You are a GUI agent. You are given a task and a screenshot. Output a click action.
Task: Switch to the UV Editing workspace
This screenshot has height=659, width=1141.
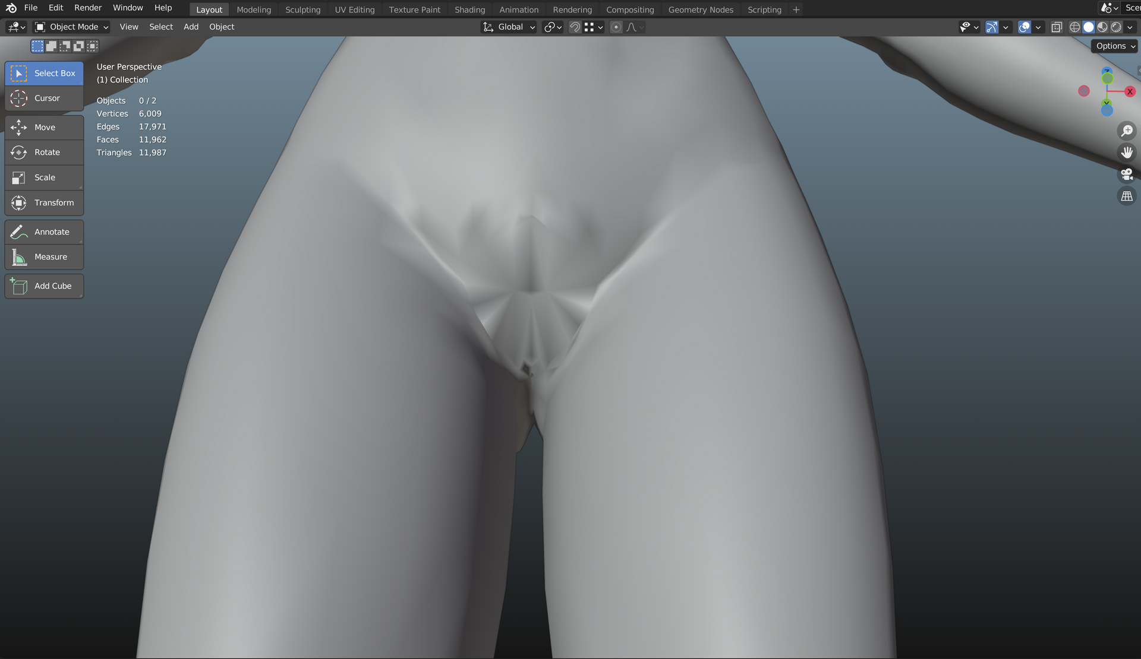[355, 10]
